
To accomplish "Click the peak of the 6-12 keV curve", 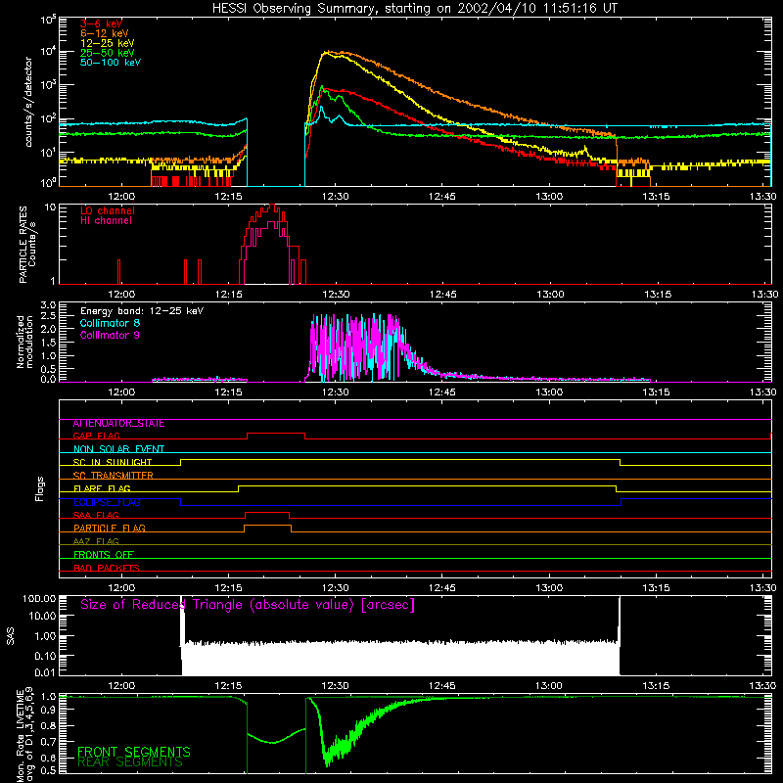I will 329,51.
